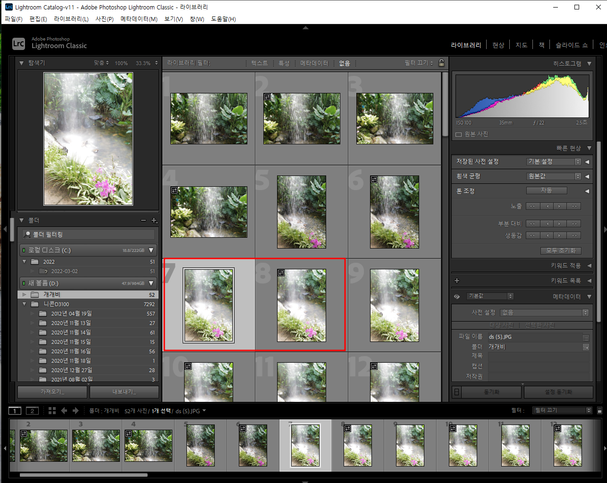Select main window display button 1
This screenshot has width=607, height=483.
(15, 411)
